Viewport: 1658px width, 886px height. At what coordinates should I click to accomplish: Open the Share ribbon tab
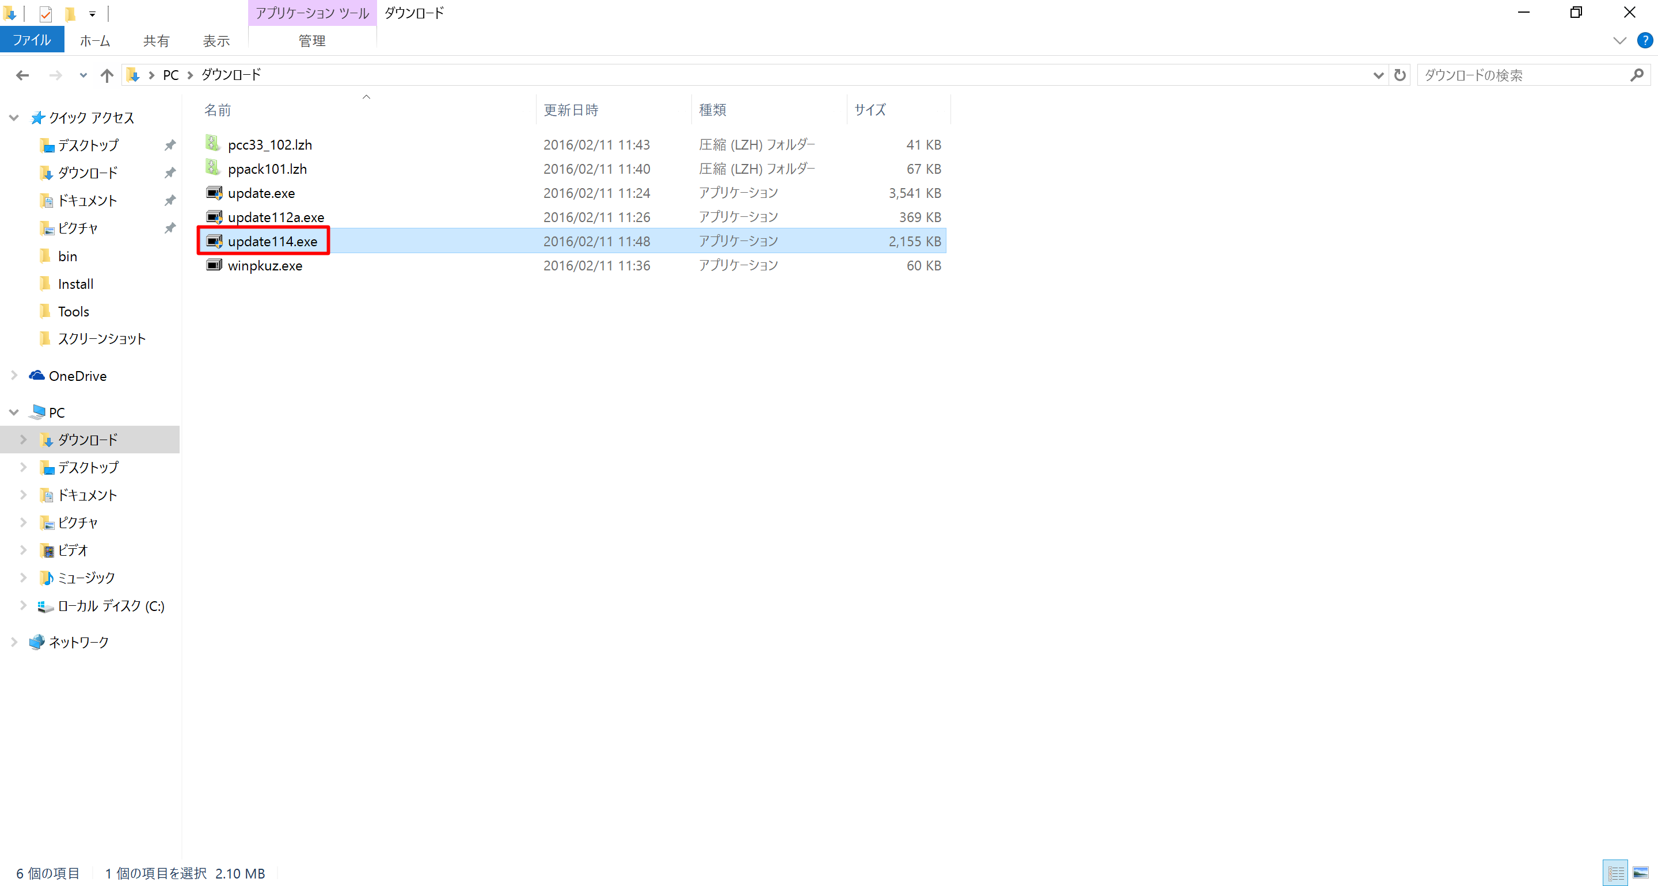click(x=156, y=41)
